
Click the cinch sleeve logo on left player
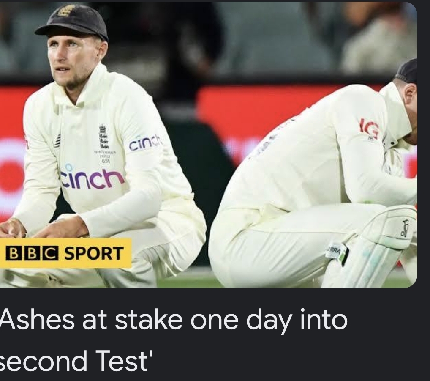tap(146, 143)
